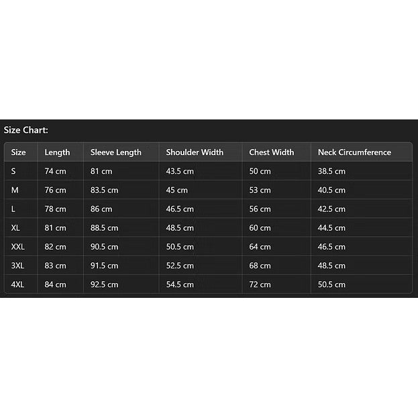Image resolution: width=418 pixels, height=418 pixels.
Task: Click the M size row label
Action: 15,190
